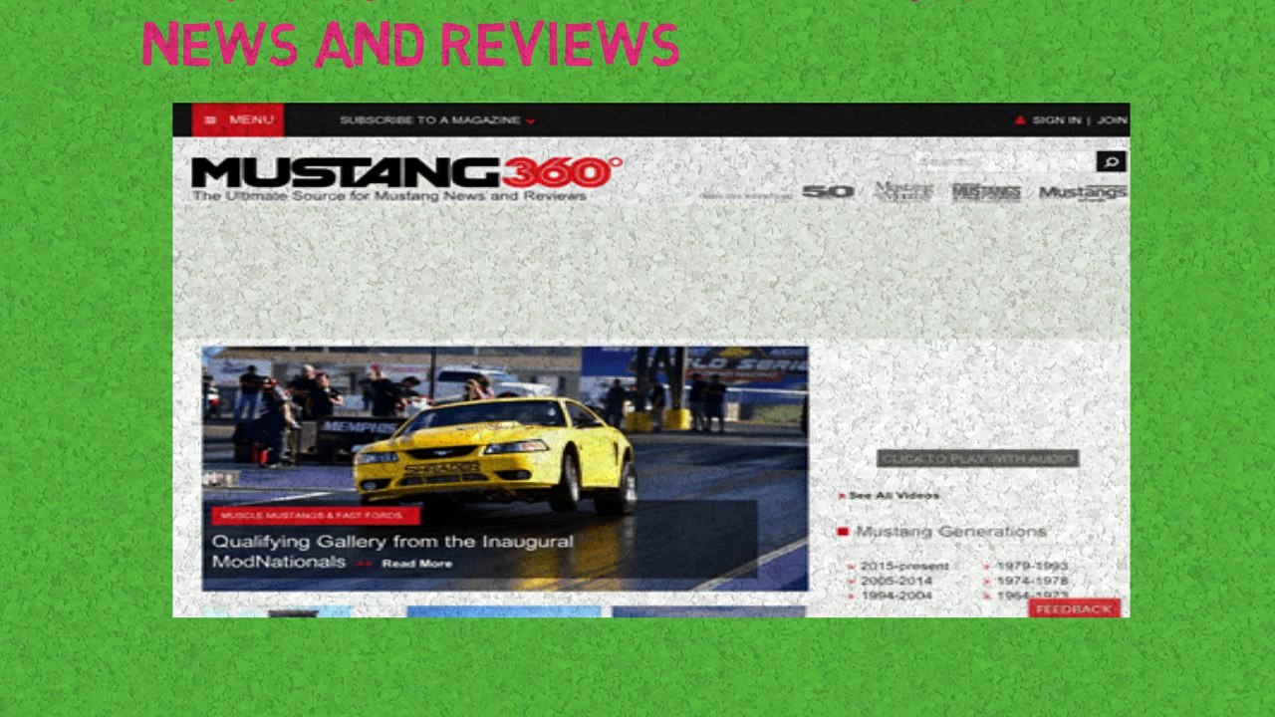Open the Mustangs magazine logo next to search
This screenshot has height=717, width=1275.
[x=1083, y=192]
